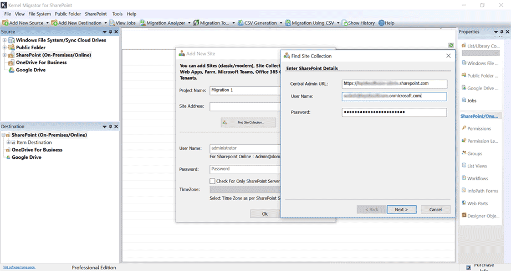Click the Site Address field
This screenshot has width=511, height=271.
(245, 106)
